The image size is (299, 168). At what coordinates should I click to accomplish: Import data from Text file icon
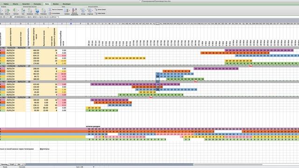23,11
